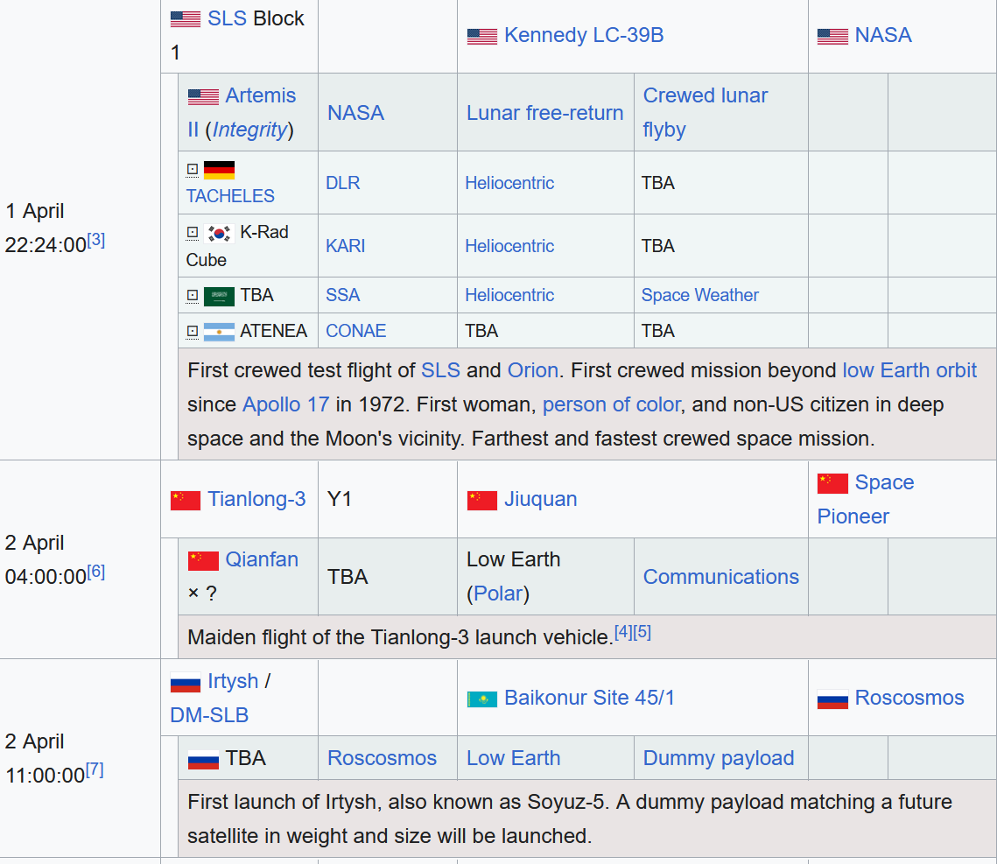Click Heliocentric link in the SSA row
This screenshot has width=997, height=864.
click(509, 295)
